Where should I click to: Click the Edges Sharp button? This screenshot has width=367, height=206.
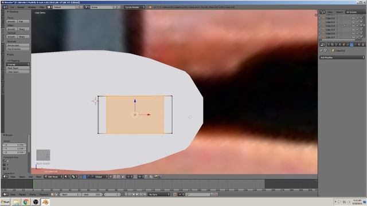(x=23, y=29)
